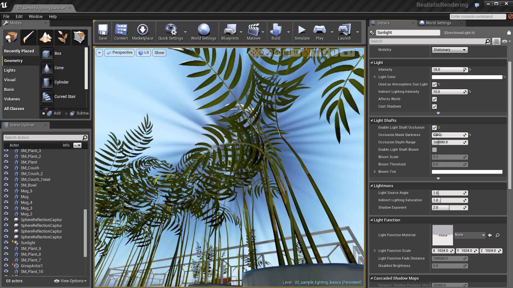Toggle visibility of Sunlight actor

pyautogui.click(x=6, y=243)
